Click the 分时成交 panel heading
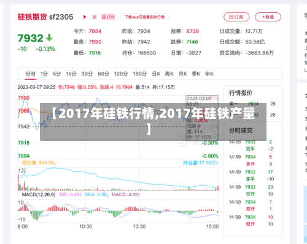Screen dimensions: 307x244 point(241,131)
